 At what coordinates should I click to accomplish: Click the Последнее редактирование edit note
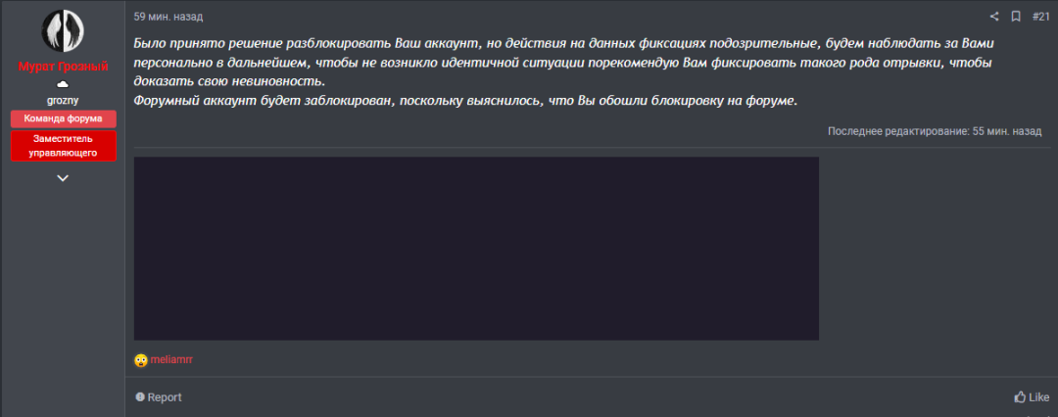935,131
